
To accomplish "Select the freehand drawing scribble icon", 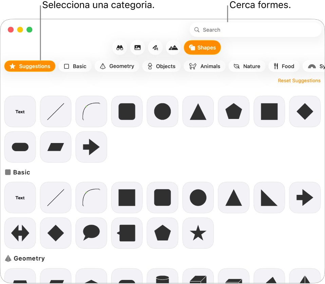I will coord(155,47).
